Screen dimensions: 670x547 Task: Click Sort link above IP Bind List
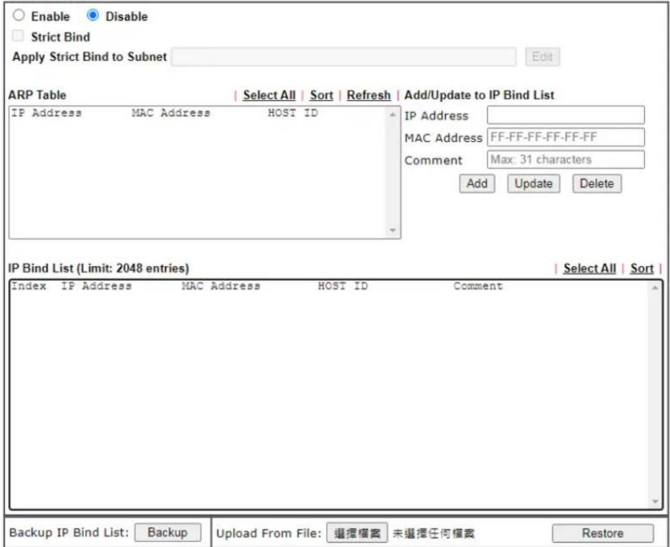point(642,269)
